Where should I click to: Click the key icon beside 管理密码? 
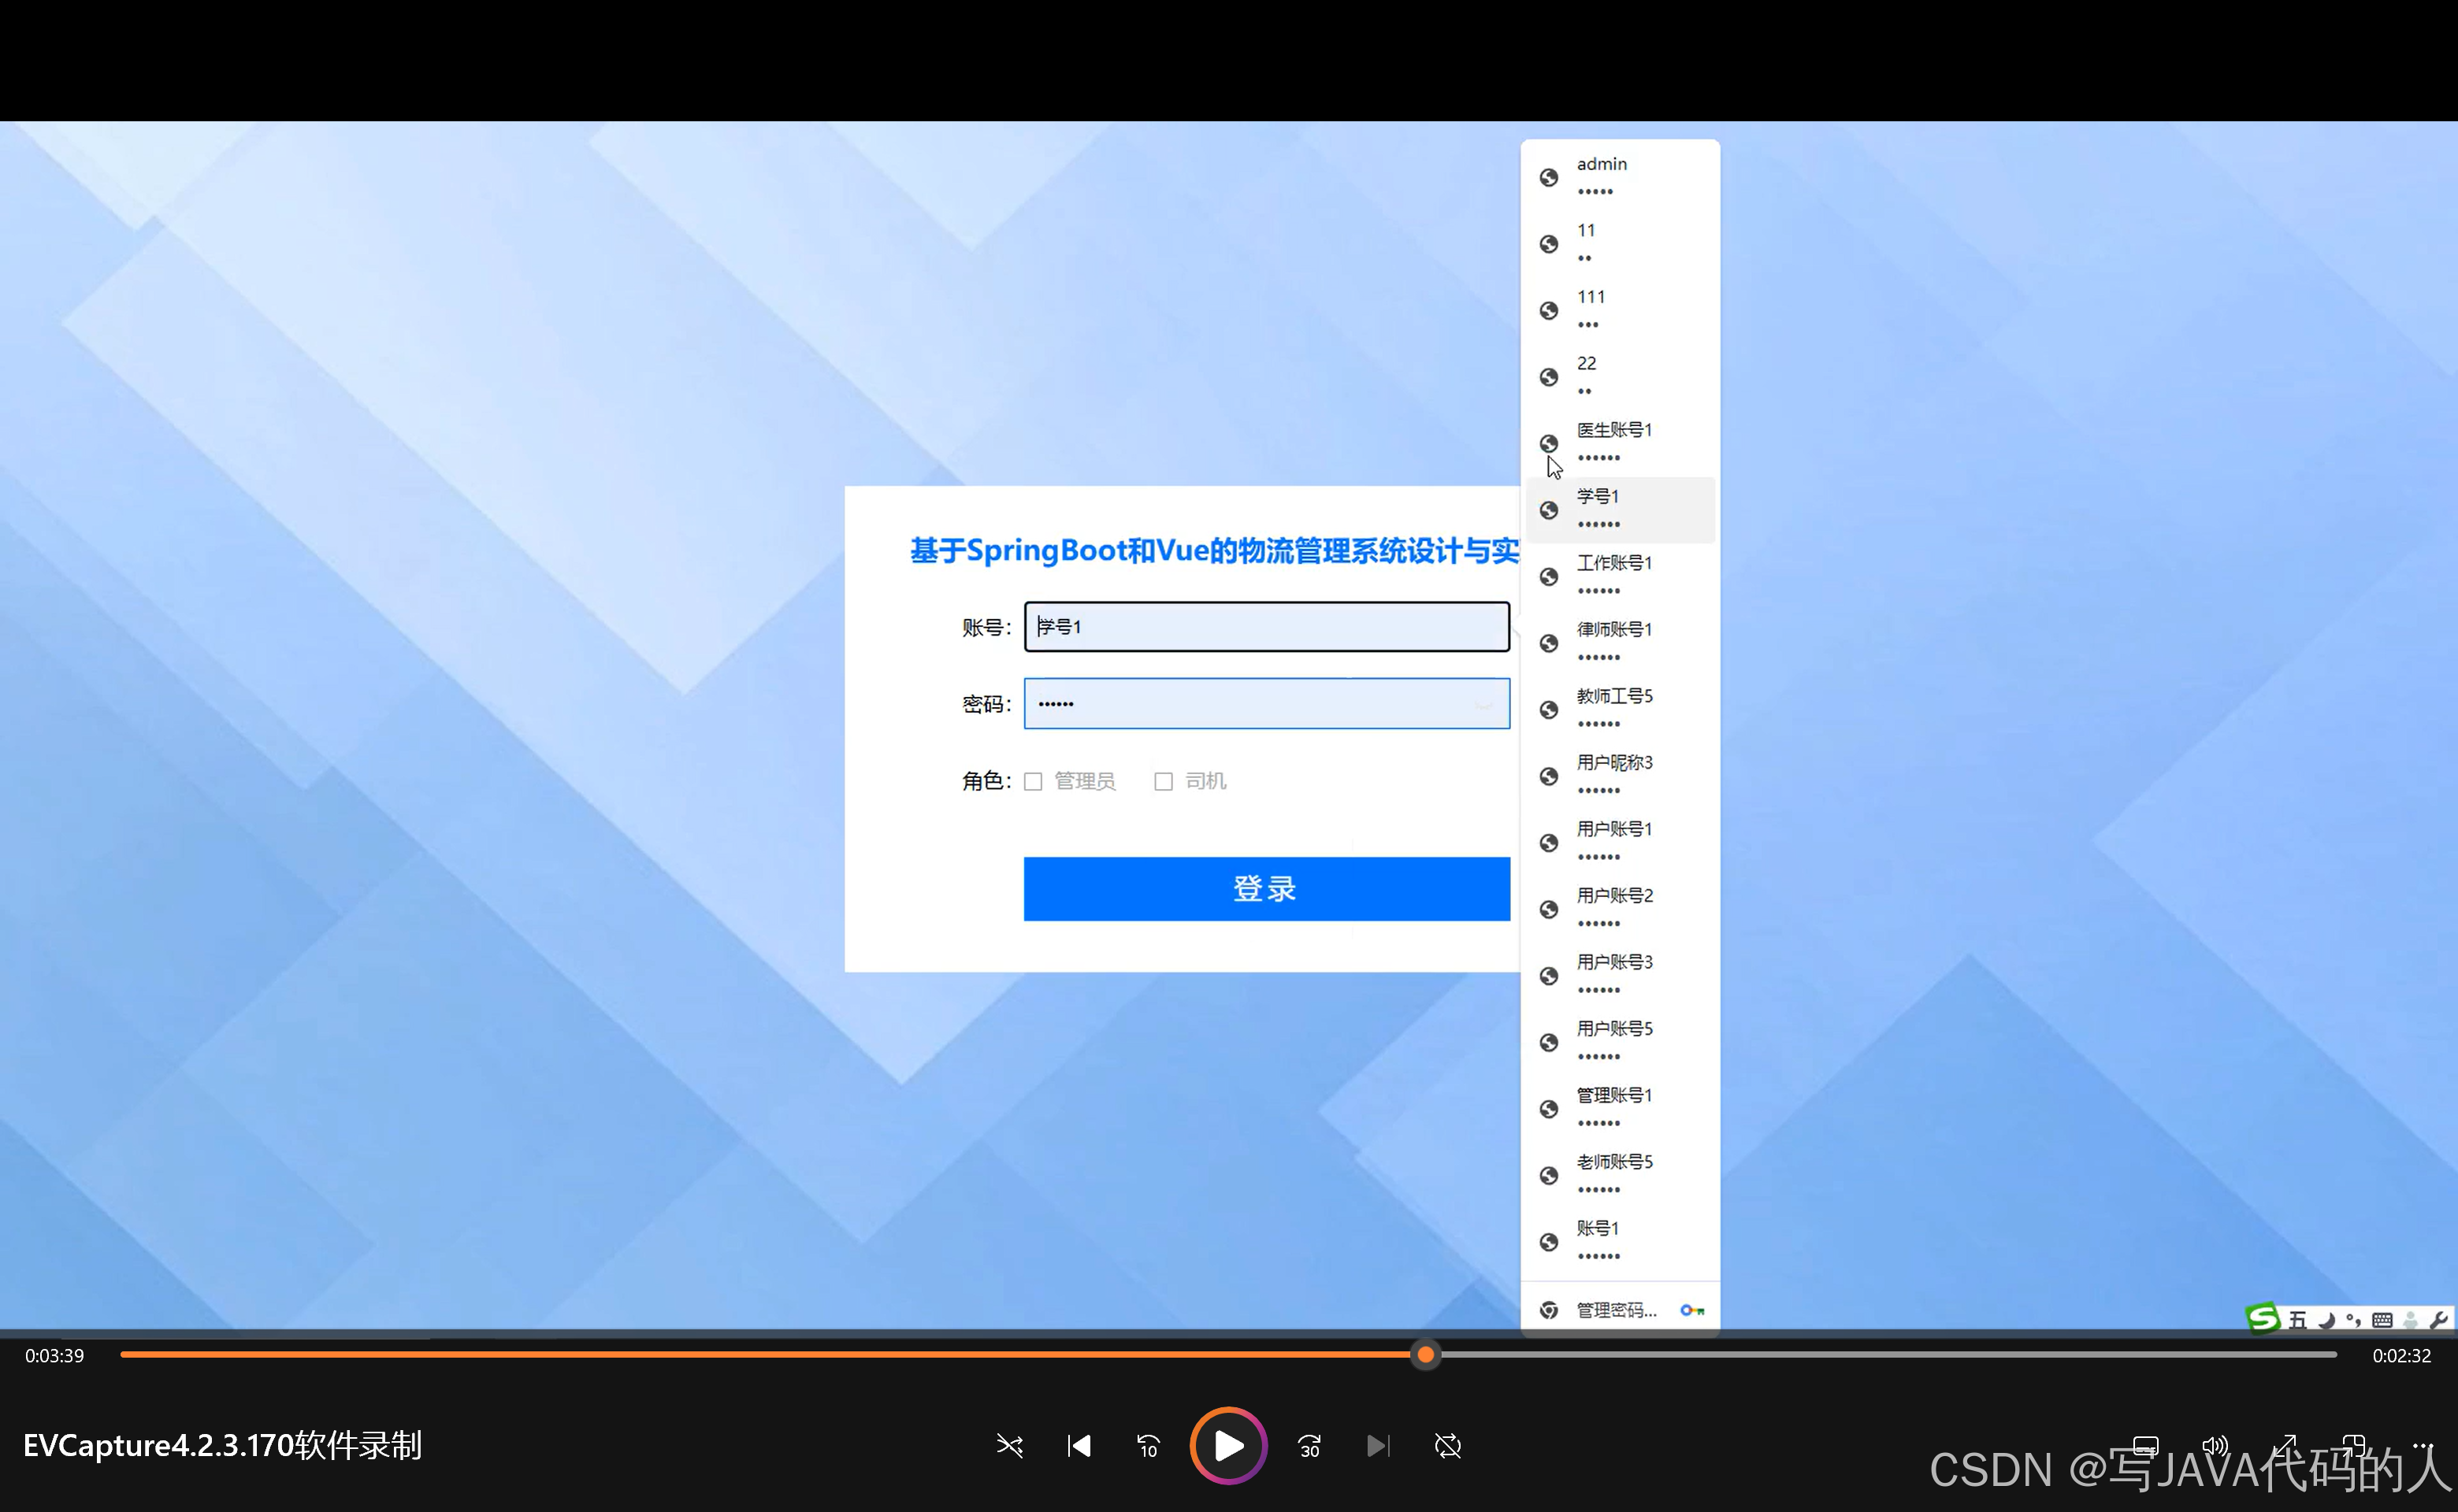pyautogui.click(x=1691, y=1310)
